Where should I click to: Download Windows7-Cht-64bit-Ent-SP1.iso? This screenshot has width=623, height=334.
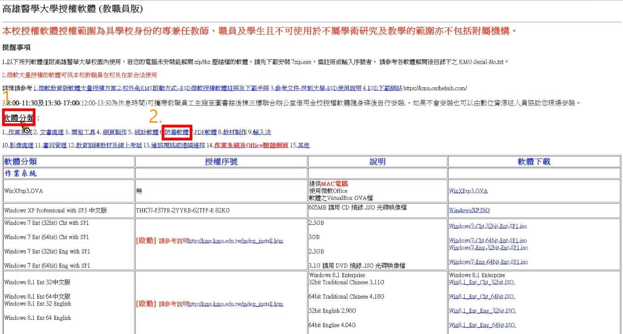(487, 240)
